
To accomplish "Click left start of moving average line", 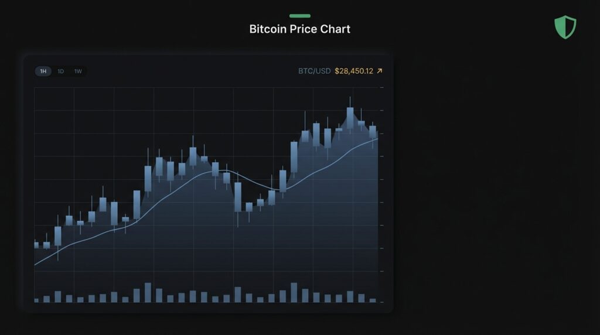I will 36,265.
